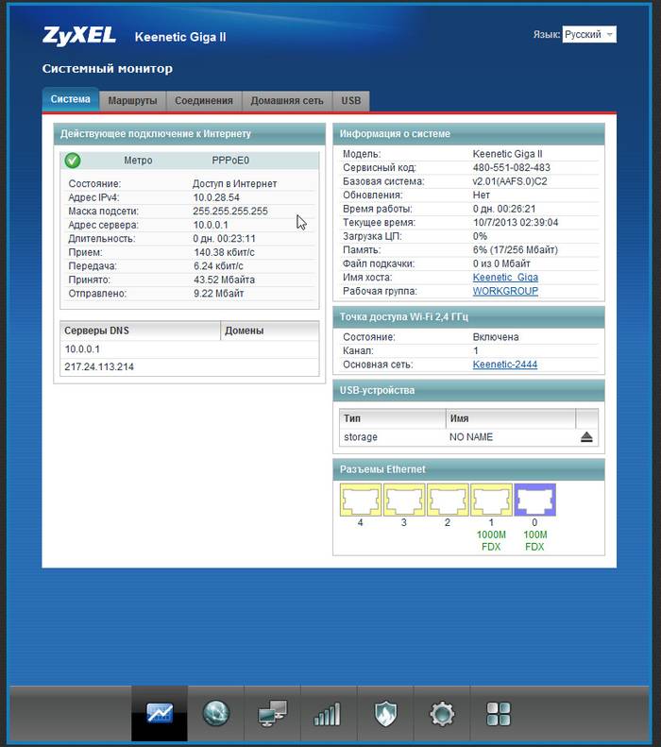
Task: Click the Тип column header
Action: [393, 418]
